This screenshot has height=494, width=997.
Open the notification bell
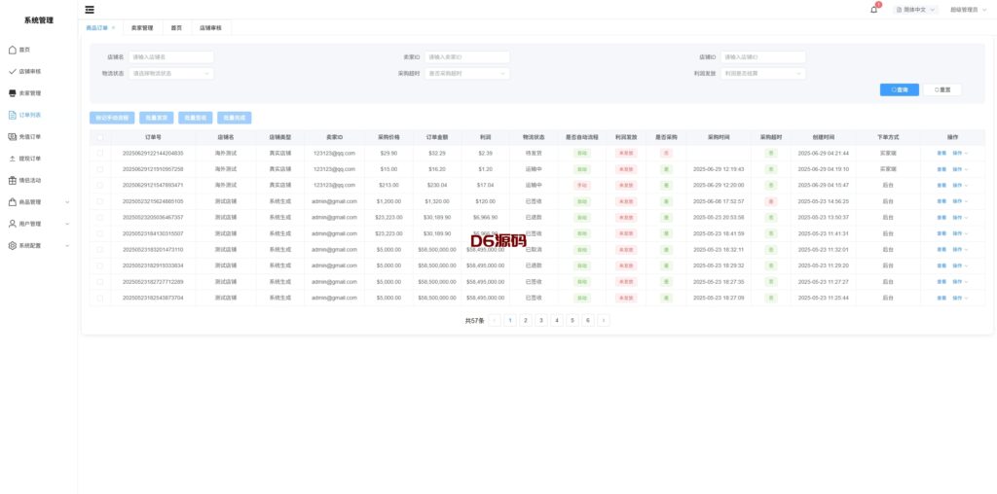coord(873,10)
